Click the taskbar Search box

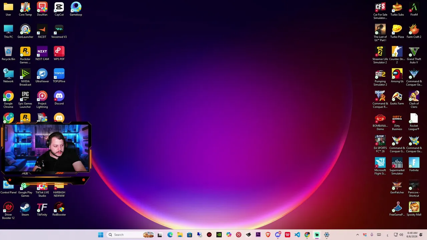pos(131,235)
